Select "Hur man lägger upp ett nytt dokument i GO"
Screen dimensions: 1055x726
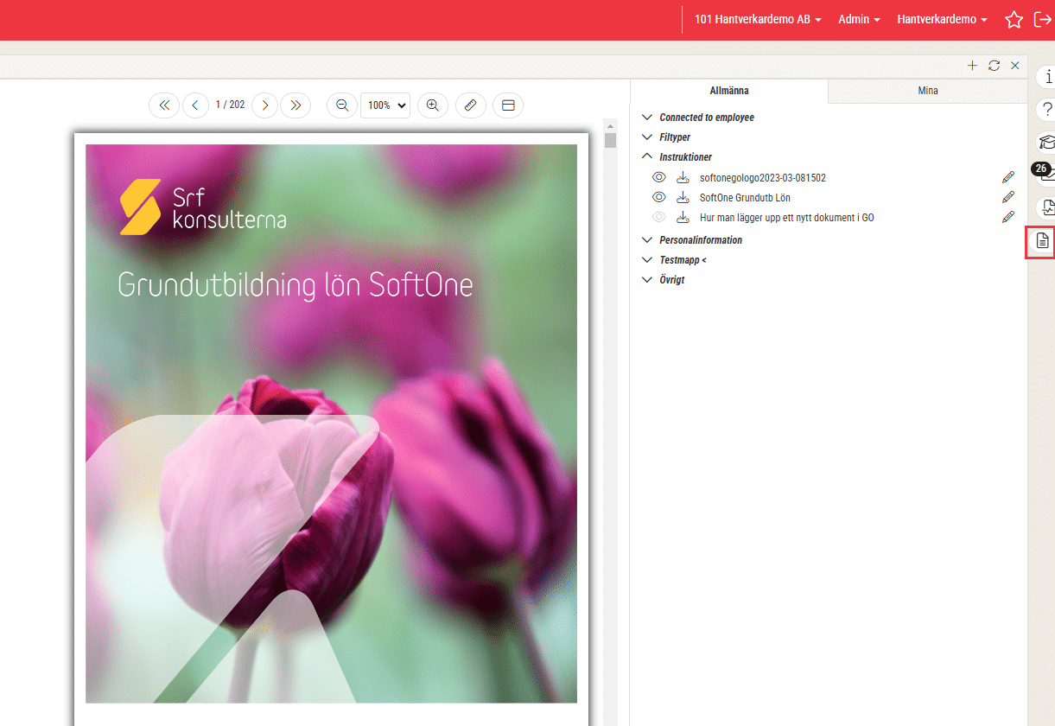(787, 218)
